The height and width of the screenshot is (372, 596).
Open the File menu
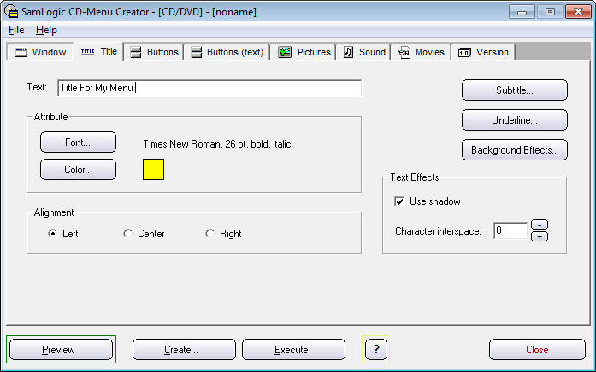click(16, 30)
